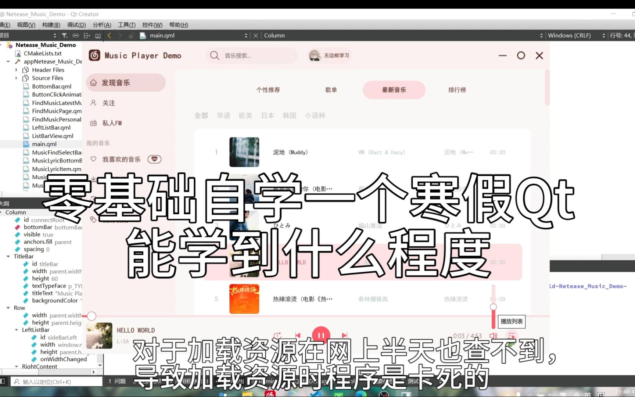Switch to the 排行榜 tab

(457, 90)
